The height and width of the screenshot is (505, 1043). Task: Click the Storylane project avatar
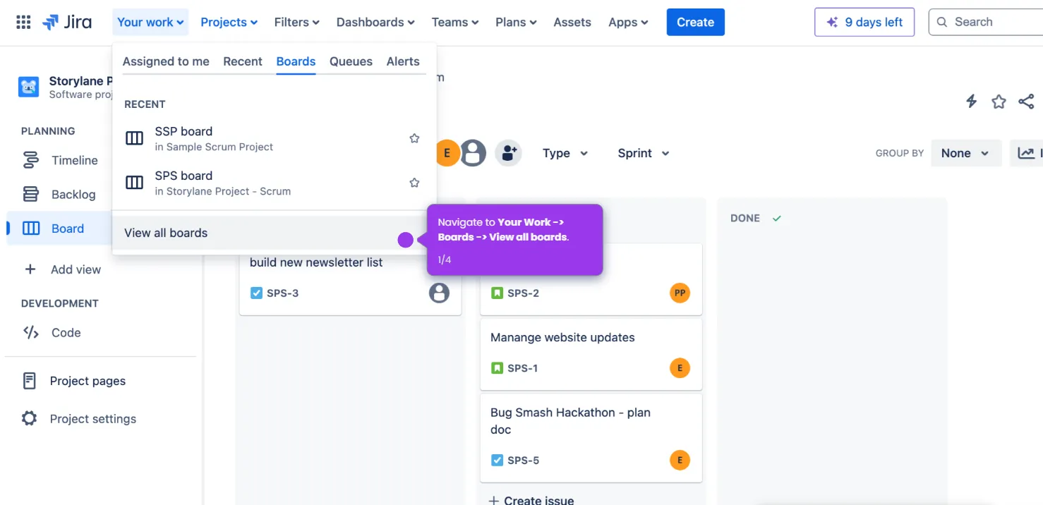(29, 87)
